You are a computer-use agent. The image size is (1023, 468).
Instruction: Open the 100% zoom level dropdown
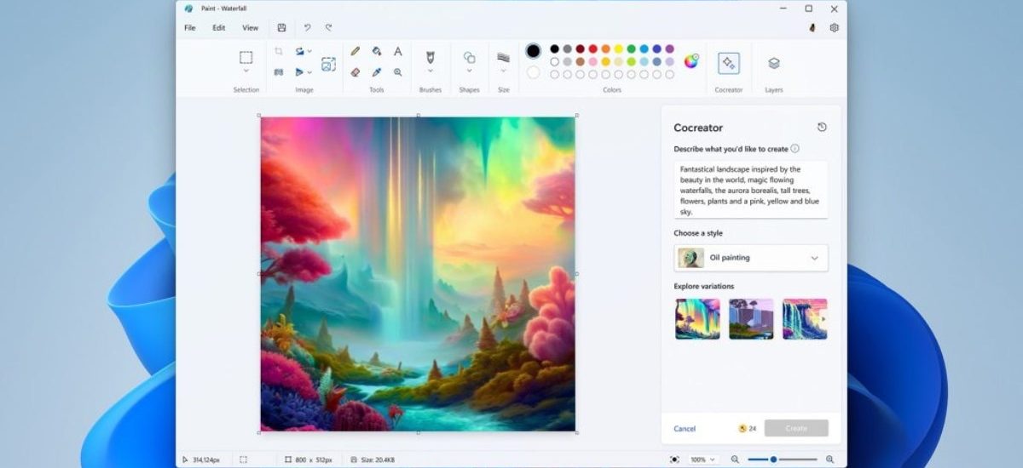[702, 459]
